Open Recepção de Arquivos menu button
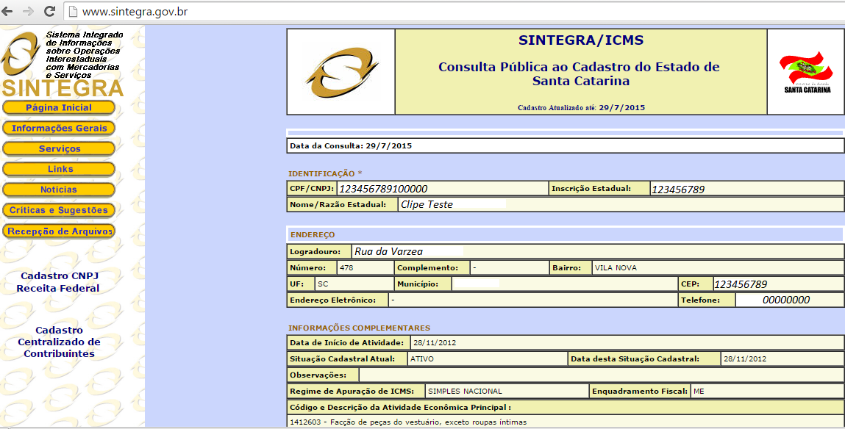Image resolution: width=845 pixels, height=429 pixels. pos(59,231)
